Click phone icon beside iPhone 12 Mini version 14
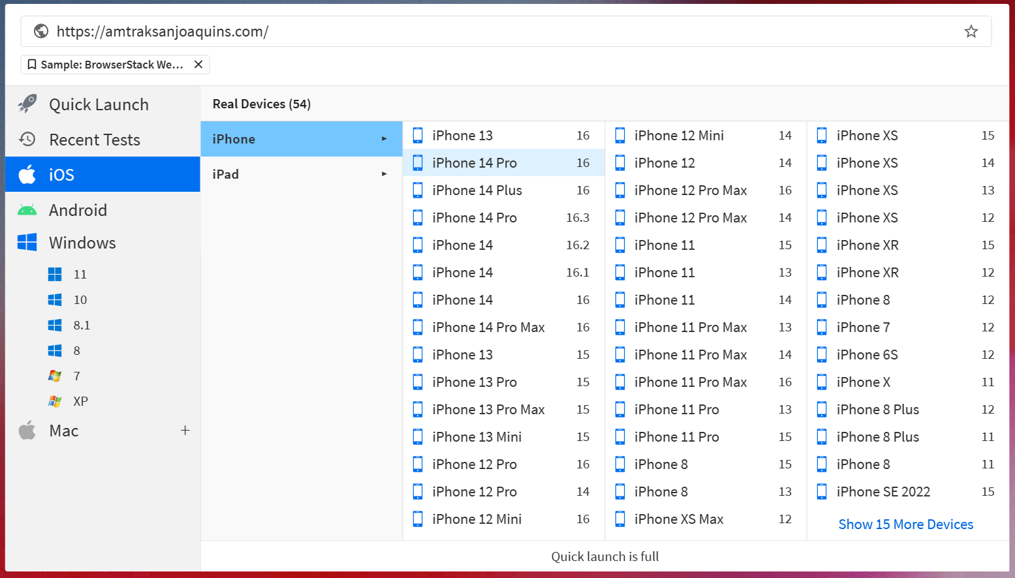The width and height of the screenshot is (1015, 578). coord(620,136)
